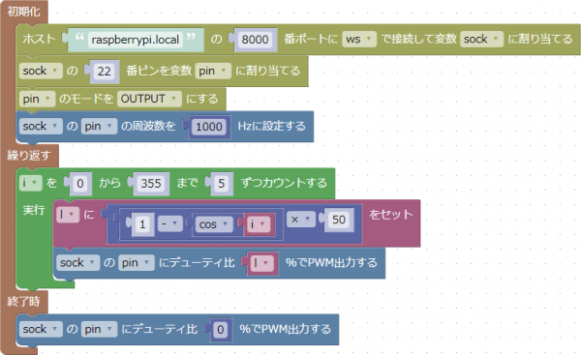This screenshot has height=355, width=581.
Task: Open pin dropdown in loop PWM block
Action: pyautogui.click(x=136, y=263)
